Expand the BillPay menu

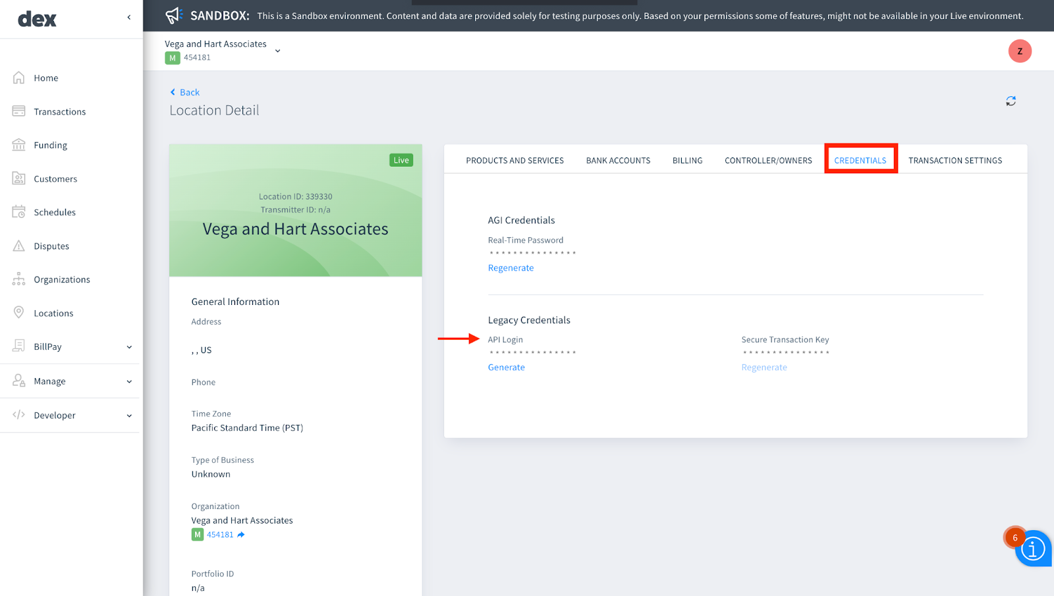[x=129, y=346]
